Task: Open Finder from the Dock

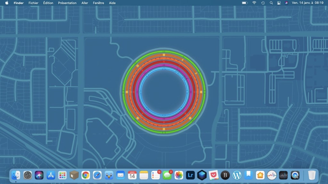Action: pos(16,175)
